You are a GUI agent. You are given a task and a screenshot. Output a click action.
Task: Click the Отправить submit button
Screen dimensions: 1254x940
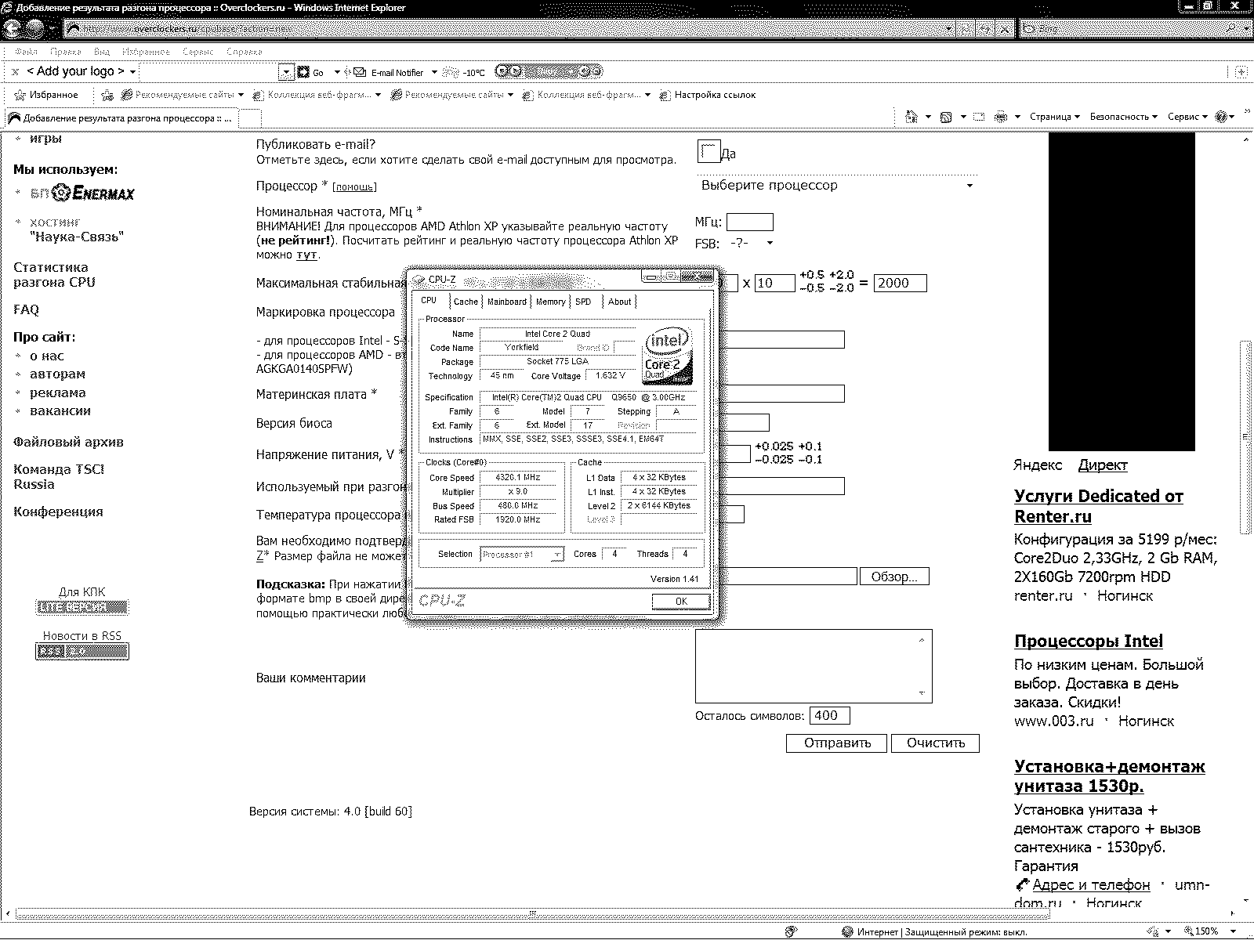pos(836,743)
